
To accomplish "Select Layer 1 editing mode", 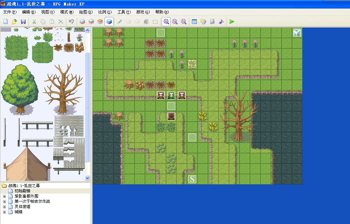I will [82, 22].
